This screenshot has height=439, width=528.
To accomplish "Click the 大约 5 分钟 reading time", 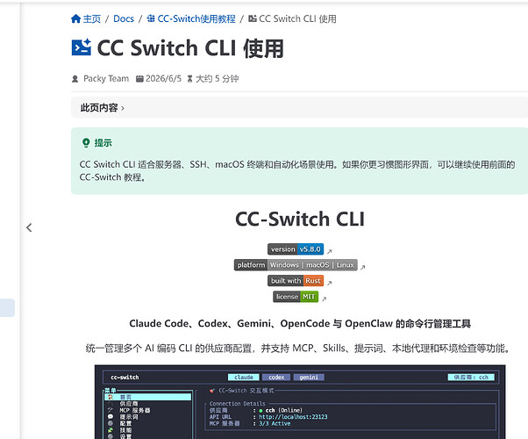I will click(x=218, y=78).
